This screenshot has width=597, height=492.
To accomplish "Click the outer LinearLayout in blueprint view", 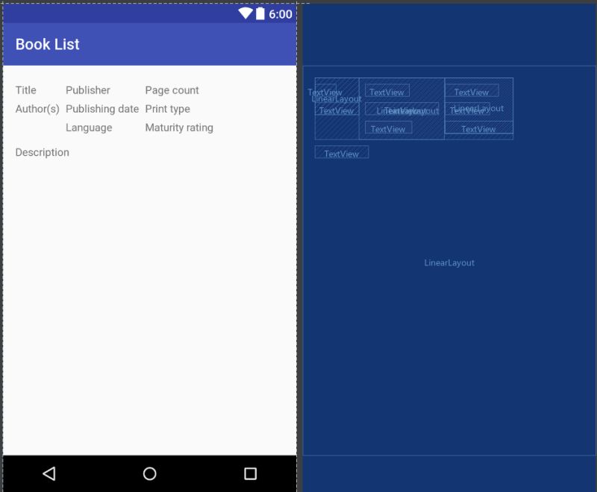I will pos(449,262).
